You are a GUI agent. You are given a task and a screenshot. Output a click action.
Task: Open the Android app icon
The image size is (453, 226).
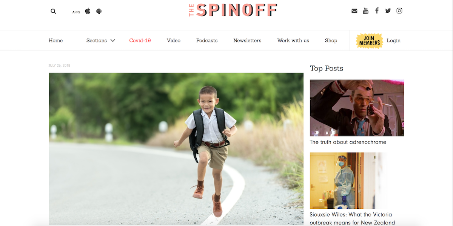(99, 11)
